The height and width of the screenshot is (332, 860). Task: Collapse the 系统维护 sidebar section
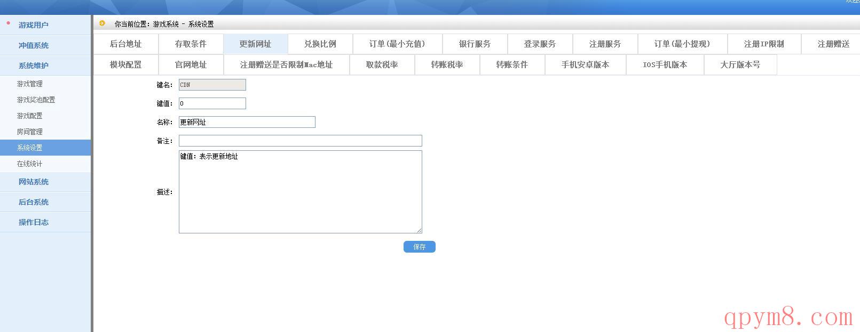[x=45, y=66]
